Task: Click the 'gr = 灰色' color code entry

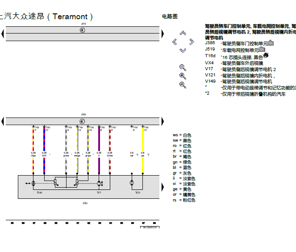Action: tap(182, 173)
